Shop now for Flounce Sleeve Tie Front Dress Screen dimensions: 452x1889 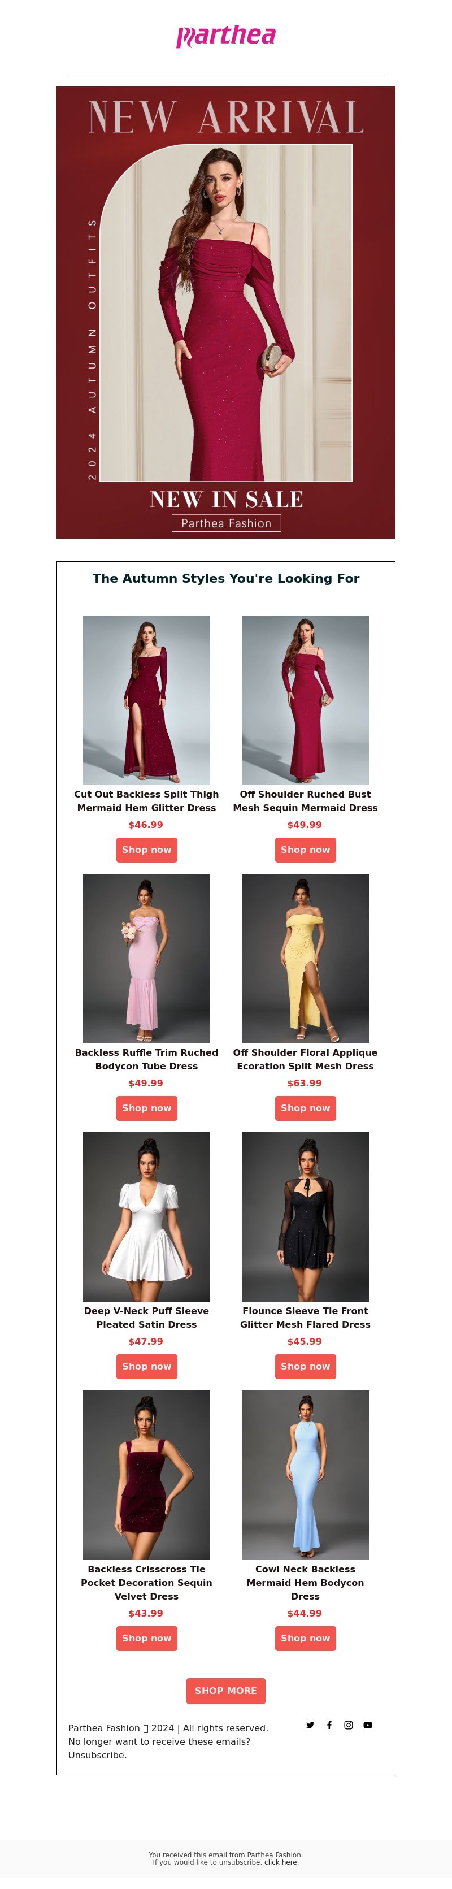pos(306,1366)
